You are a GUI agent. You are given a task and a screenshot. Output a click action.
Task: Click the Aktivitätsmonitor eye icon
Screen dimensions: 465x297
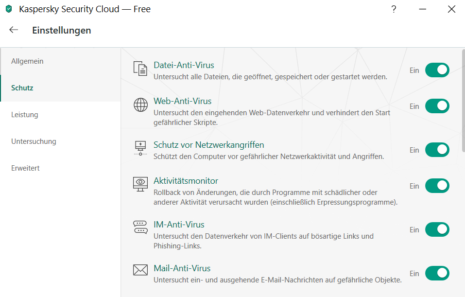pyautogui.click(x=140, y=184)
